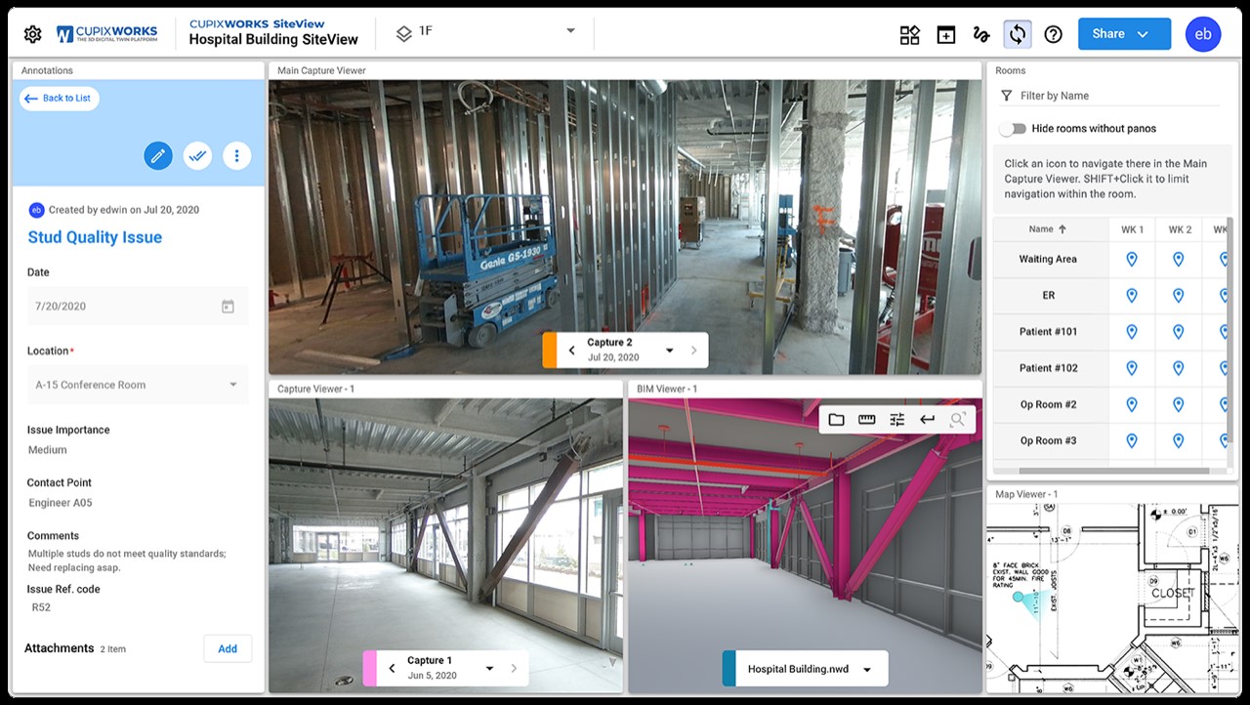Toggle the sync viewers icon
This screenshot has height=705, width=1250.
point(1018,35)
